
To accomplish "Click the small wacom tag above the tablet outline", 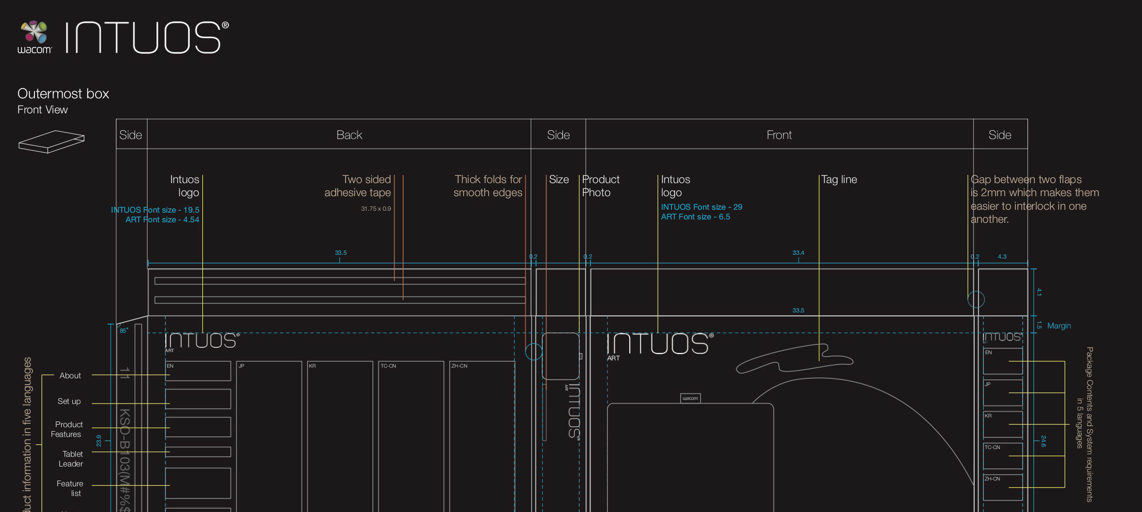I will [x=690, y=398].
